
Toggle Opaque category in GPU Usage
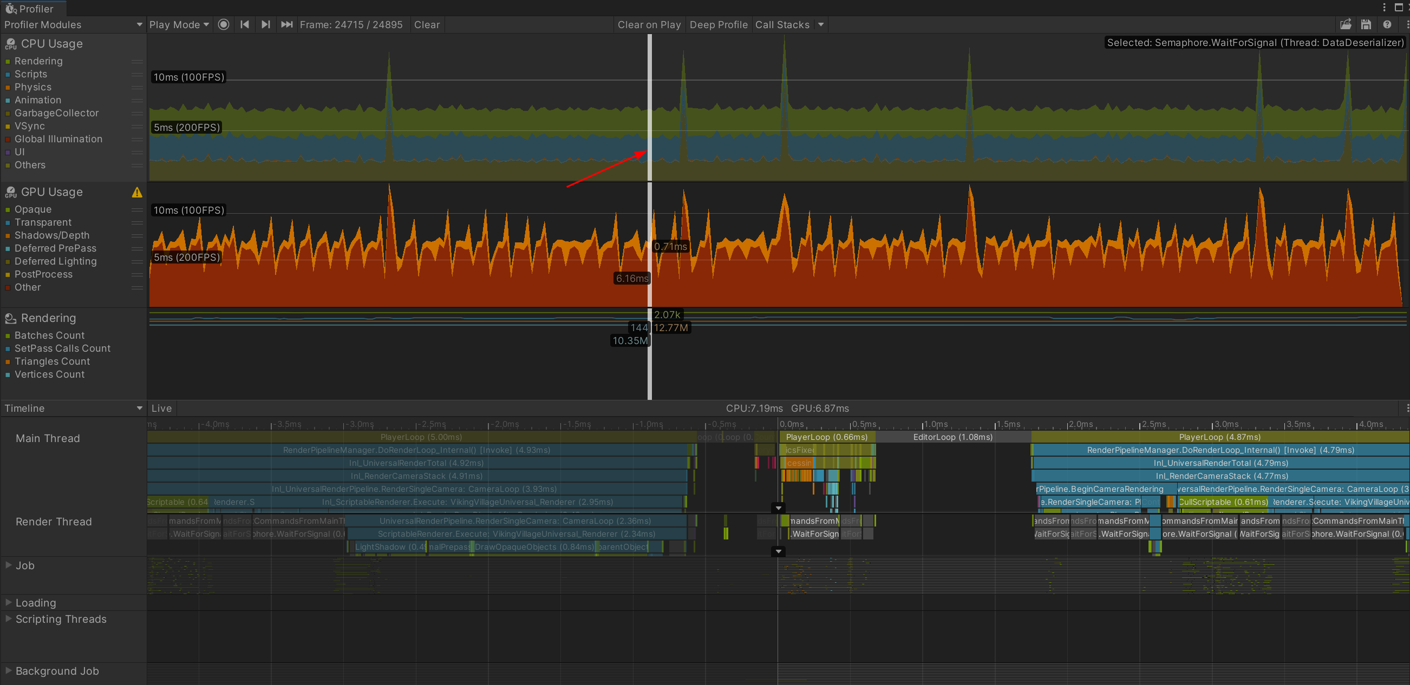(8, 209)
